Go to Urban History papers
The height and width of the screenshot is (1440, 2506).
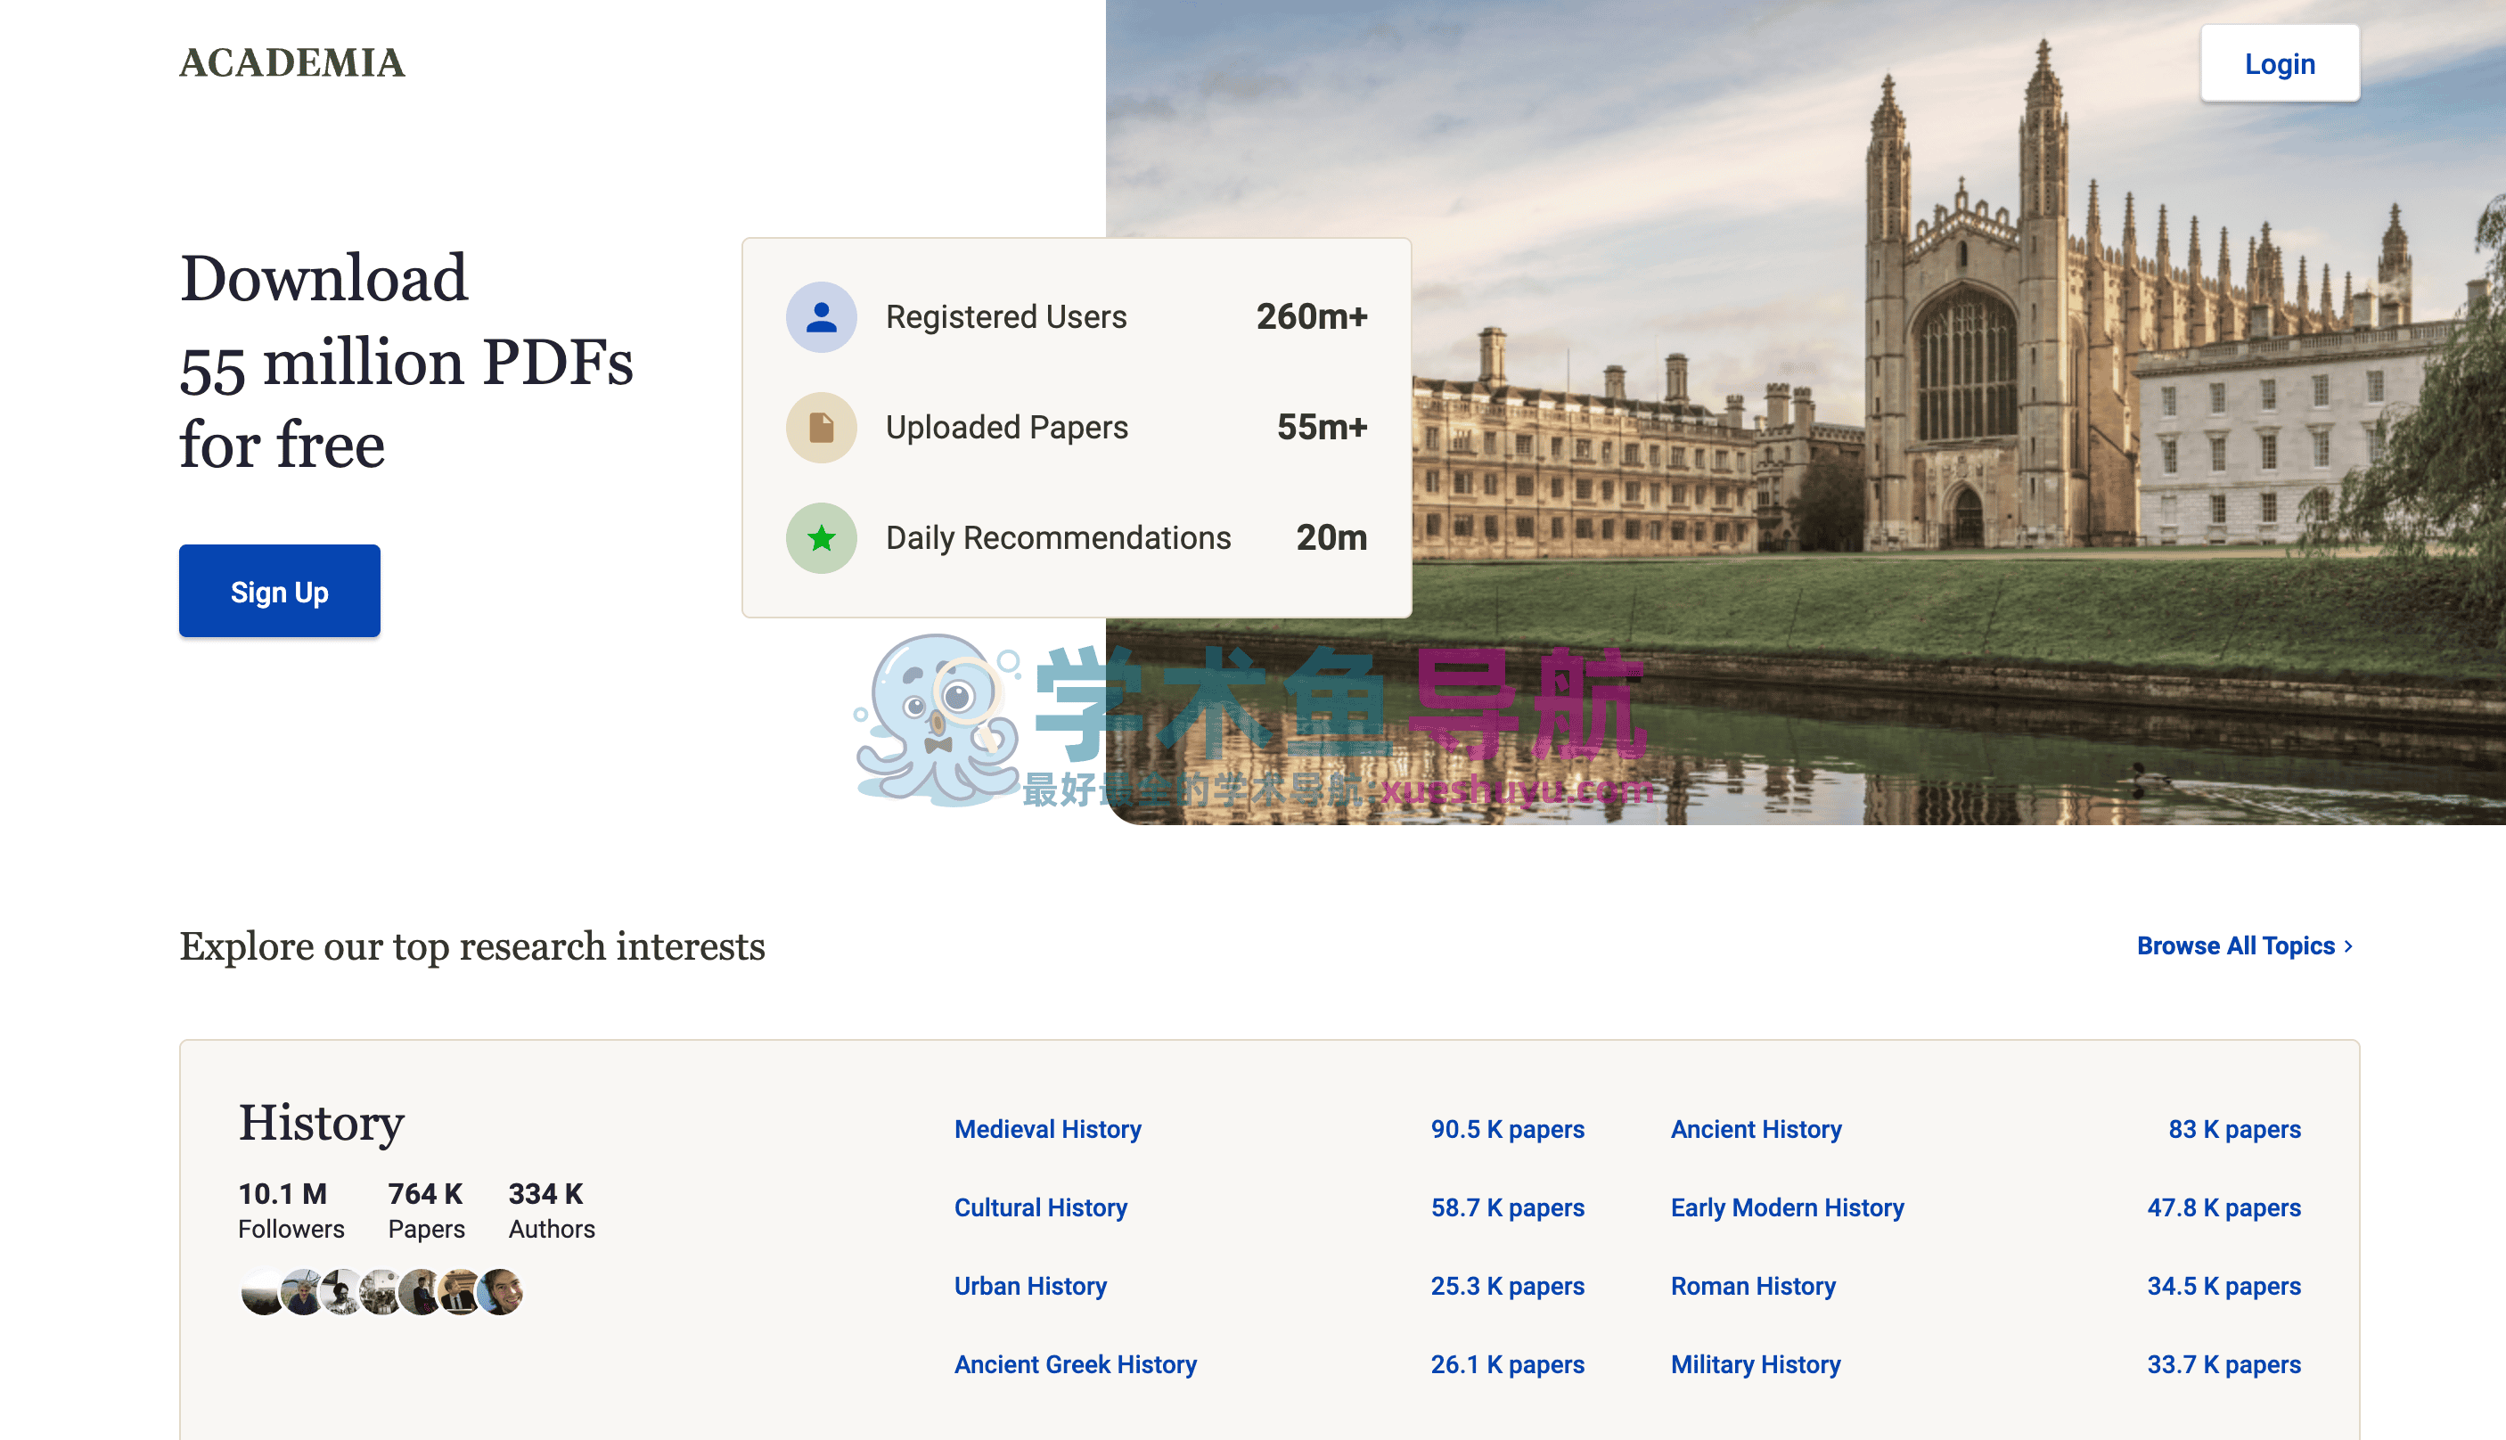tap(1029, 1286)
